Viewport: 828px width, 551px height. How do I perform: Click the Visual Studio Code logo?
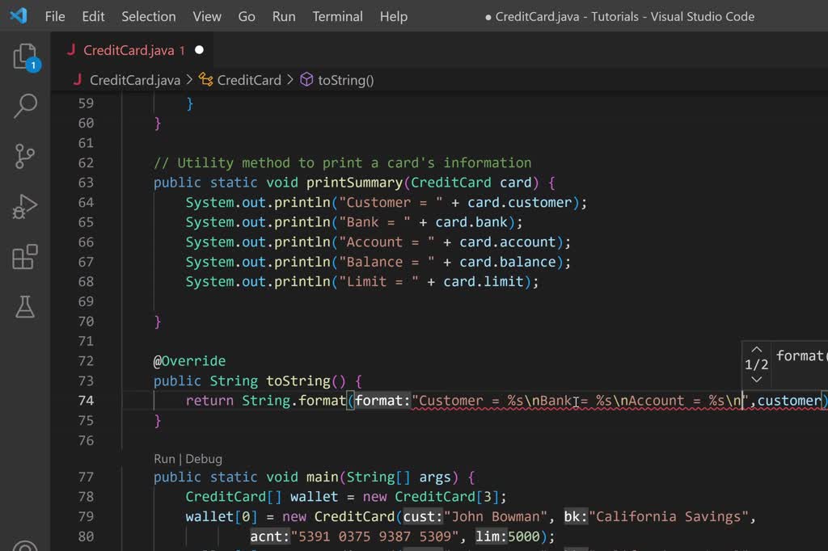pos(18,15)
